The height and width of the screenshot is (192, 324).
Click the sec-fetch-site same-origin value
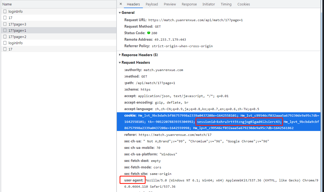[x=161, y=174]
